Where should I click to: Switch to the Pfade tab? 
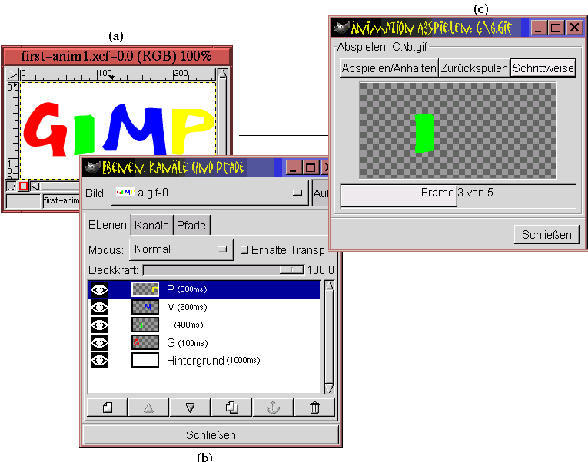coord(191,225)
